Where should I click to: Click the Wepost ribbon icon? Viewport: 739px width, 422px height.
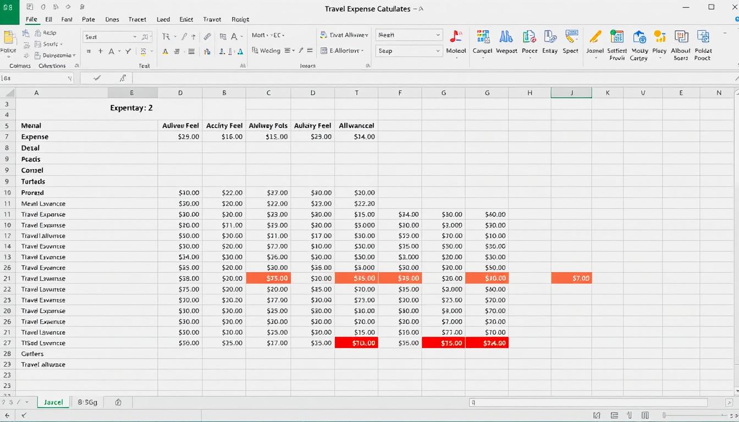click(x=506, y=37)
